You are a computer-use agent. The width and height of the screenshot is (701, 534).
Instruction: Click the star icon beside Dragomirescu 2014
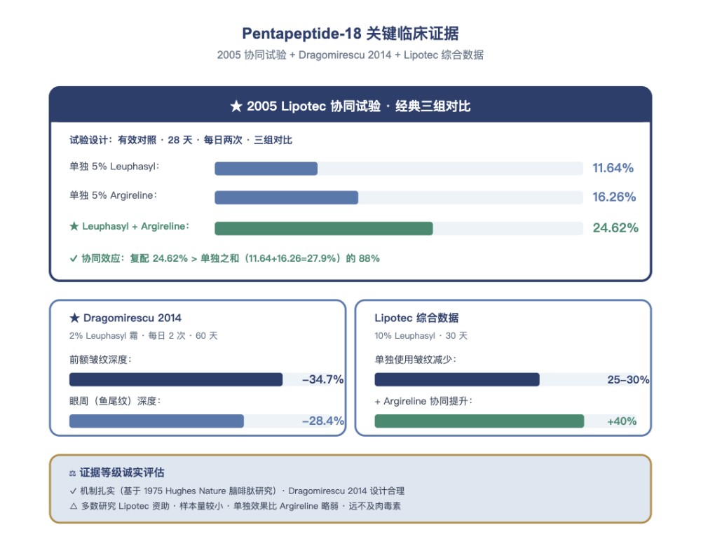coord(74,318)
